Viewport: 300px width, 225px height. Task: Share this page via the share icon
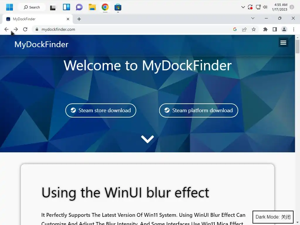point(244,29)
